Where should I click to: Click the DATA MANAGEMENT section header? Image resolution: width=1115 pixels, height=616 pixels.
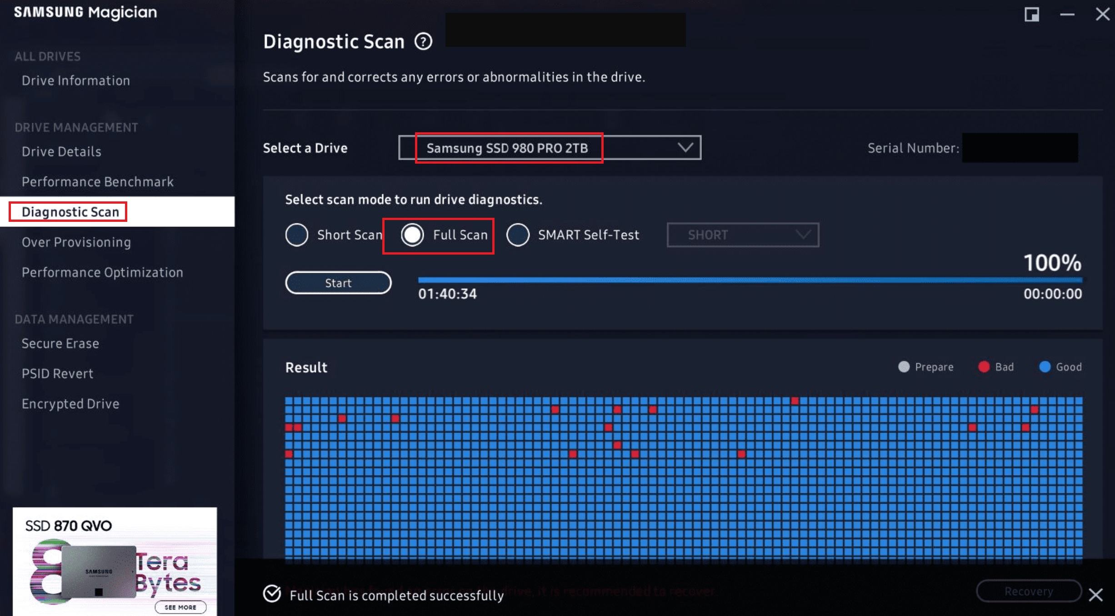tap(74, 320)
